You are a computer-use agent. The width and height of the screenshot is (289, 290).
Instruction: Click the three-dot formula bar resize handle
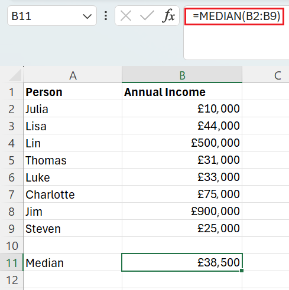pos(106,16)
